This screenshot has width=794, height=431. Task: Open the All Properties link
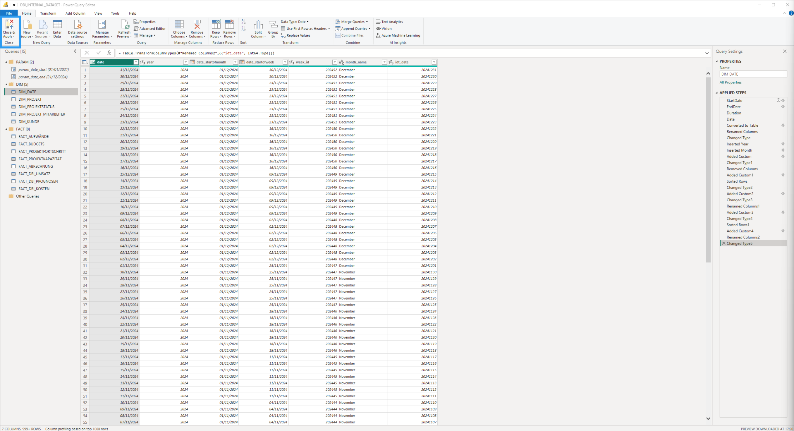[x=731, y=82]
